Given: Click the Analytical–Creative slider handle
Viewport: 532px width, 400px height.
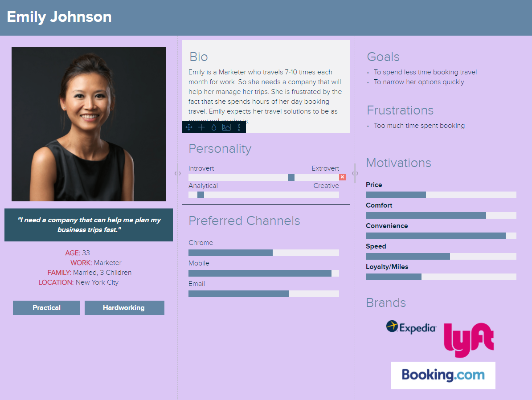Looking at the screenshot, I should [200, 194].
